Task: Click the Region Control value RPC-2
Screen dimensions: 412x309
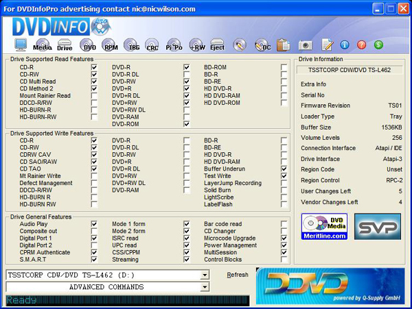Action: tap(394, 180)
